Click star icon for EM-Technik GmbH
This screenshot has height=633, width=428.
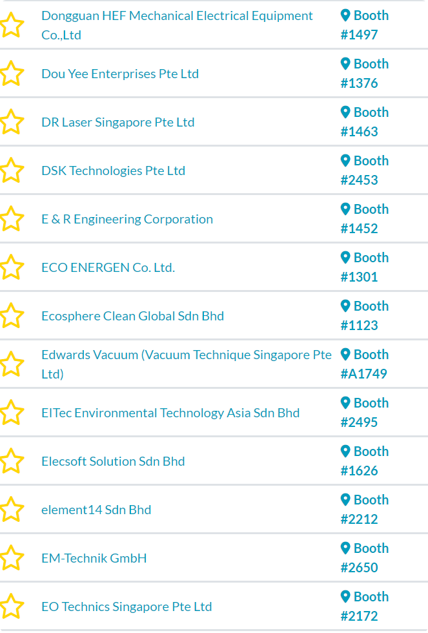12,558
